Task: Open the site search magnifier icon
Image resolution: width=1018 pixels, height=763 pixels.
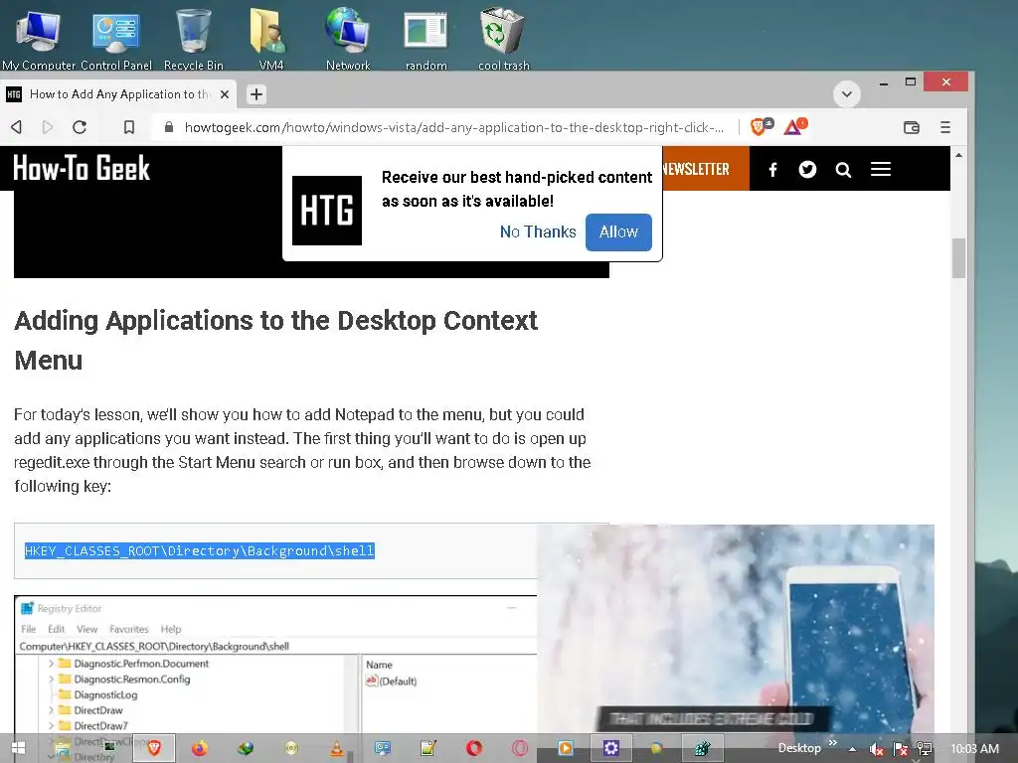Action: pyautogui.click(x=843, y=170)
